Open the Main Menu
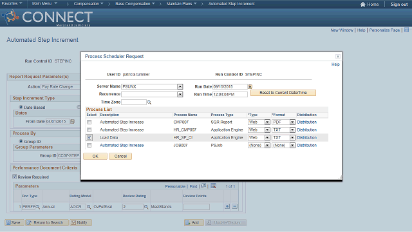 44,4
